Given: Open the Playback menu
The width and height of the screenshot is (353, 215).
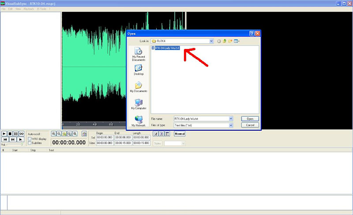Looking at the screenshot, I should [x=29, y=9].
